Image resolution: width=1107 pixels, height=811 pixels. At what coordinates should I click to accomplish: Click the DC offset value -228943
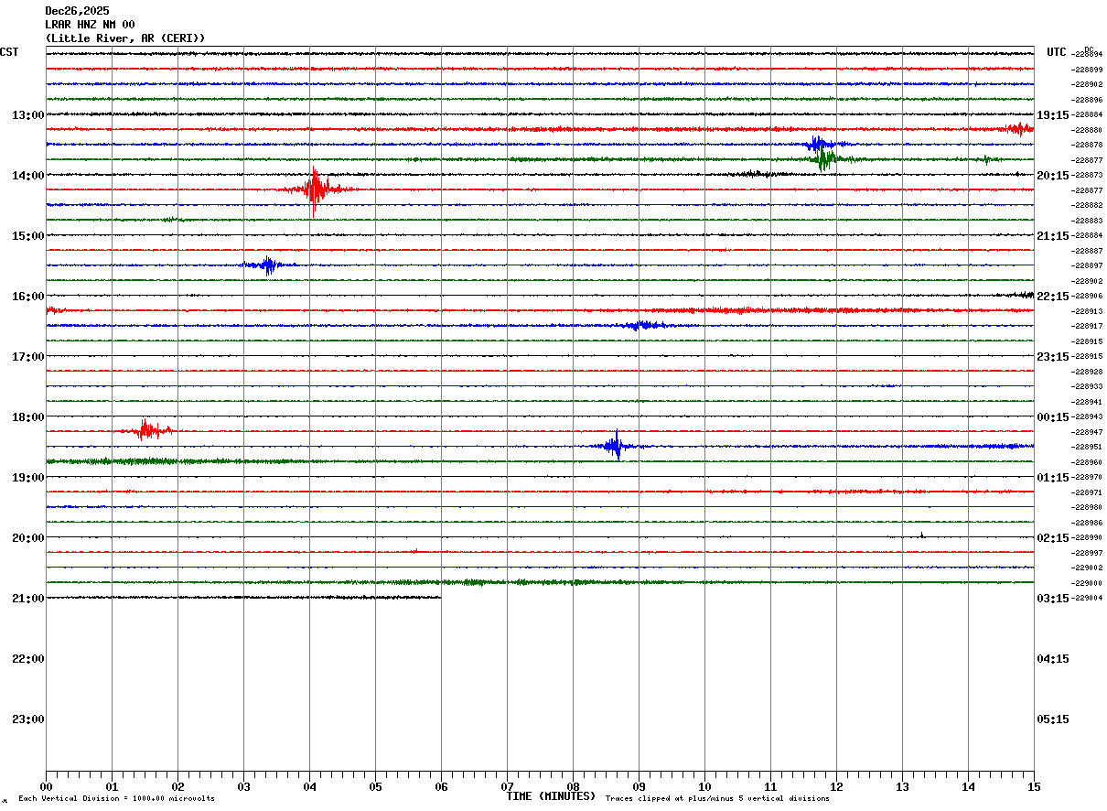click(x=1088, y=416)
